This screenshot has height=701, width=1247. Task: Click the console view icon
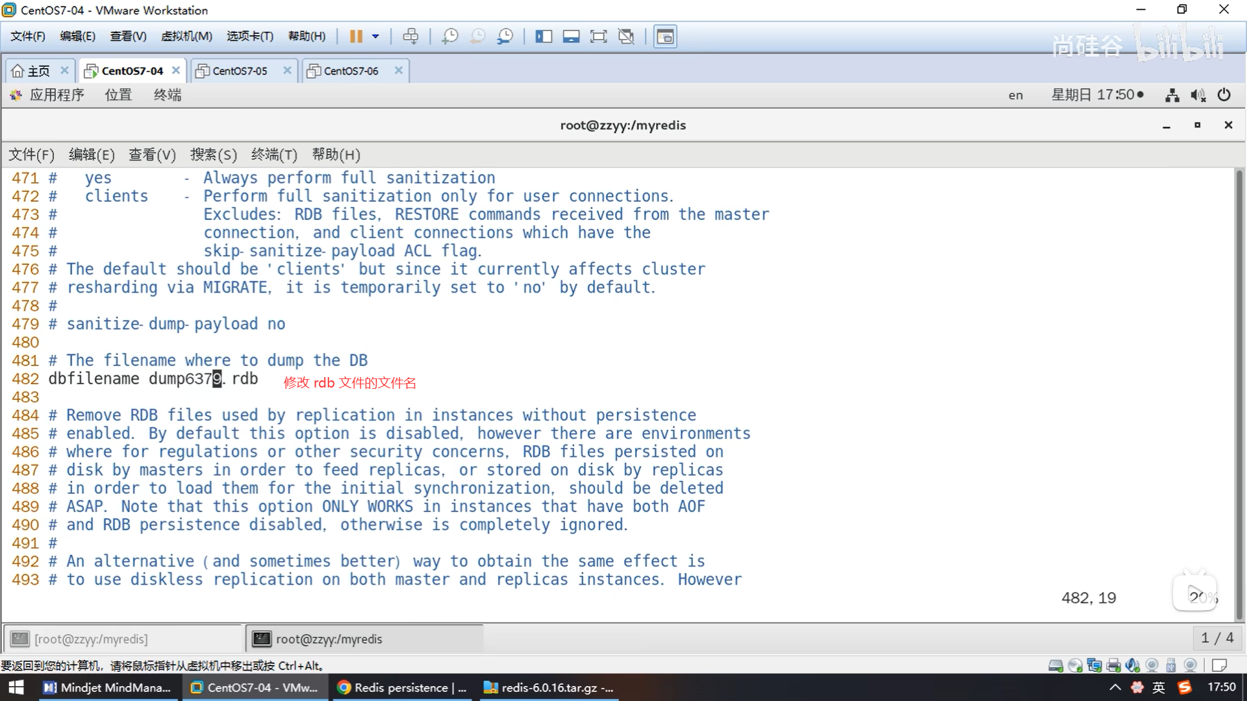click(665, 36)
